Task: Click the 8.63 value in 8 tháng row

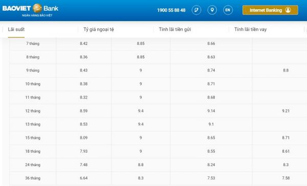Action: 211,57
